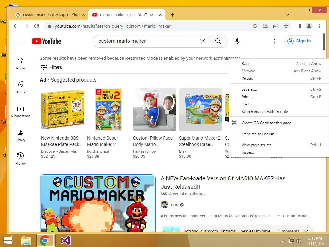Viewport: 329px width, 247px height.
Task: Click Sign in button
Action: click(299, 41)
